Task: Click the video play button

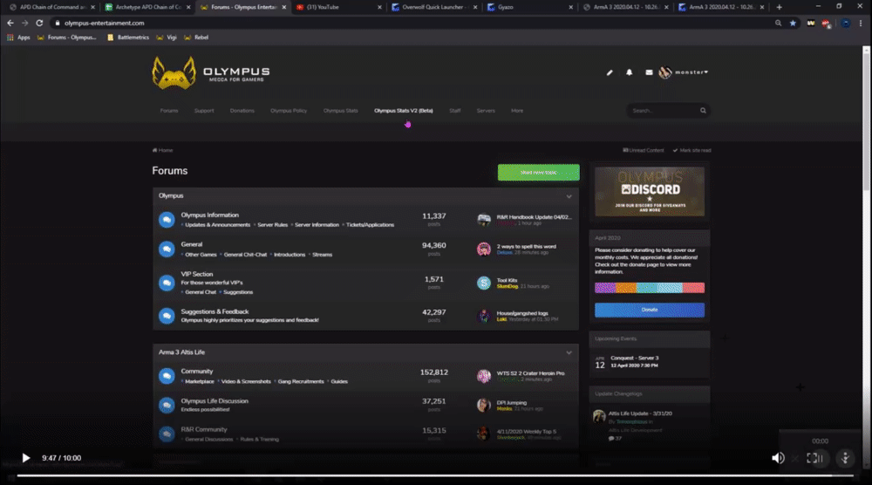Action: coord(25,458)
